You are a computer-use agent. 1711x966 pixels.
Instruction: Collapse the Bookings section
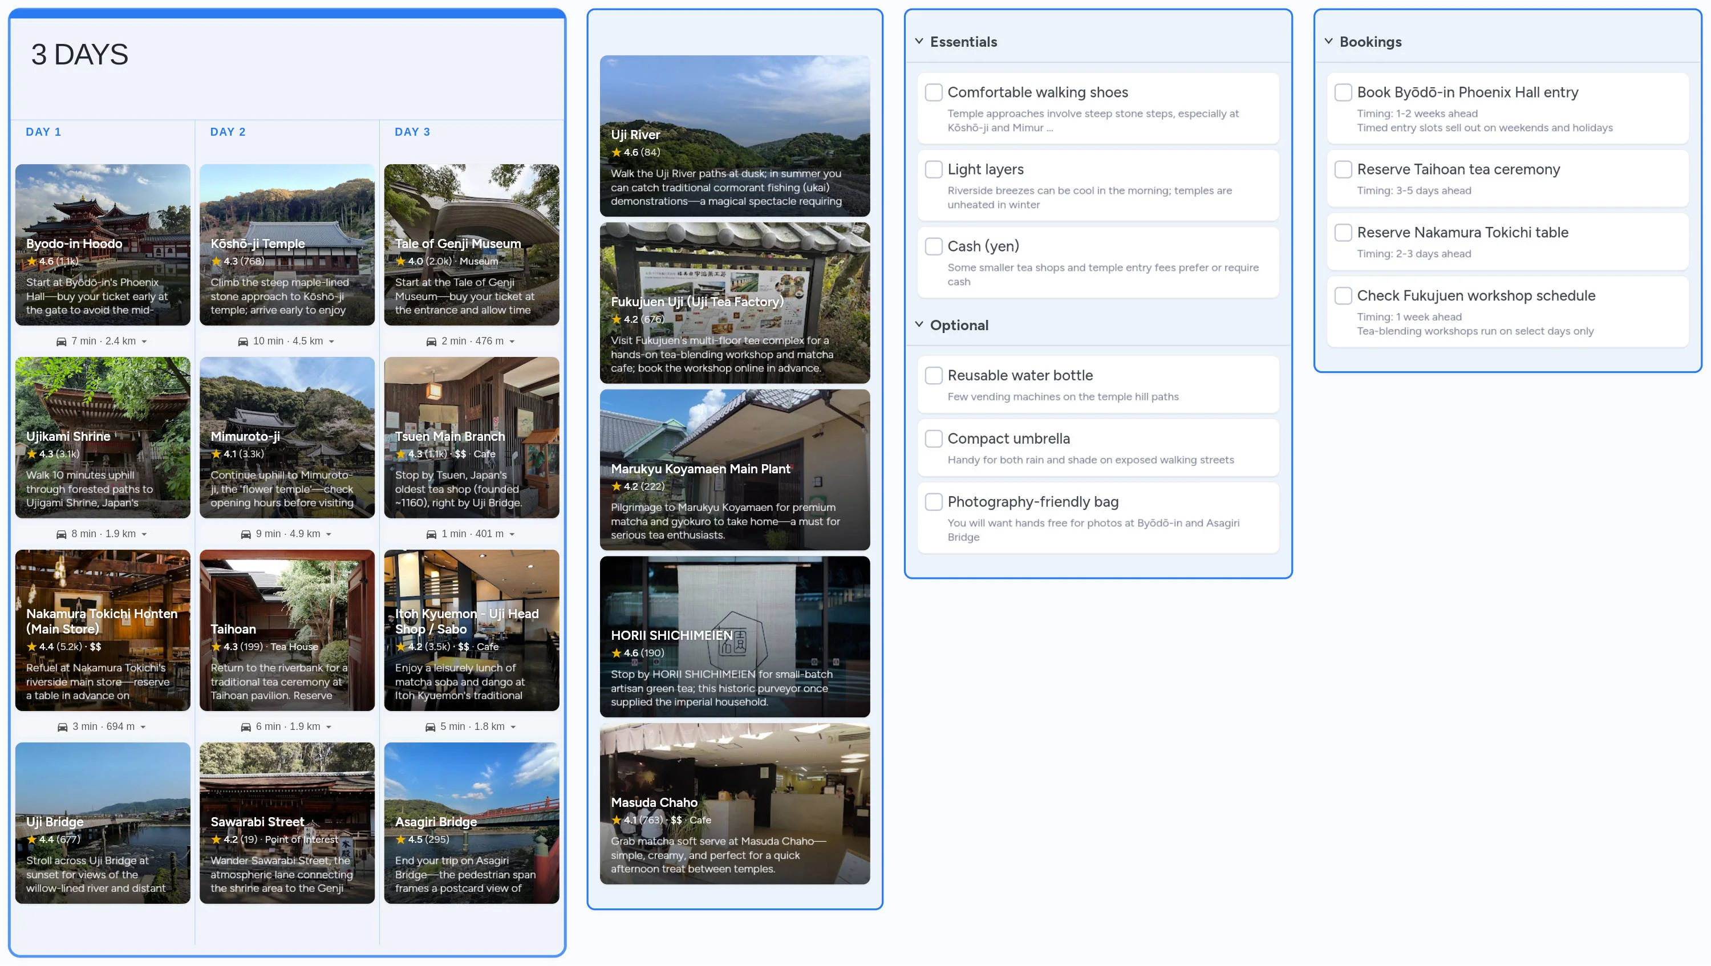click(1328, 41)
